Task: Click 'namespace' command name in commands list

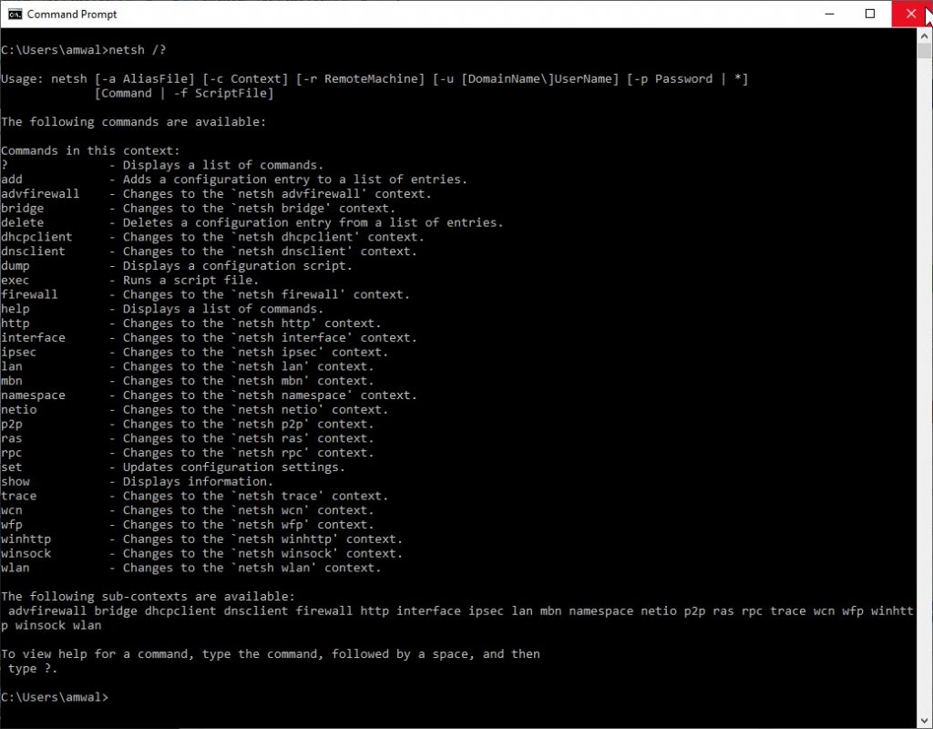Action: pos(33,395)
